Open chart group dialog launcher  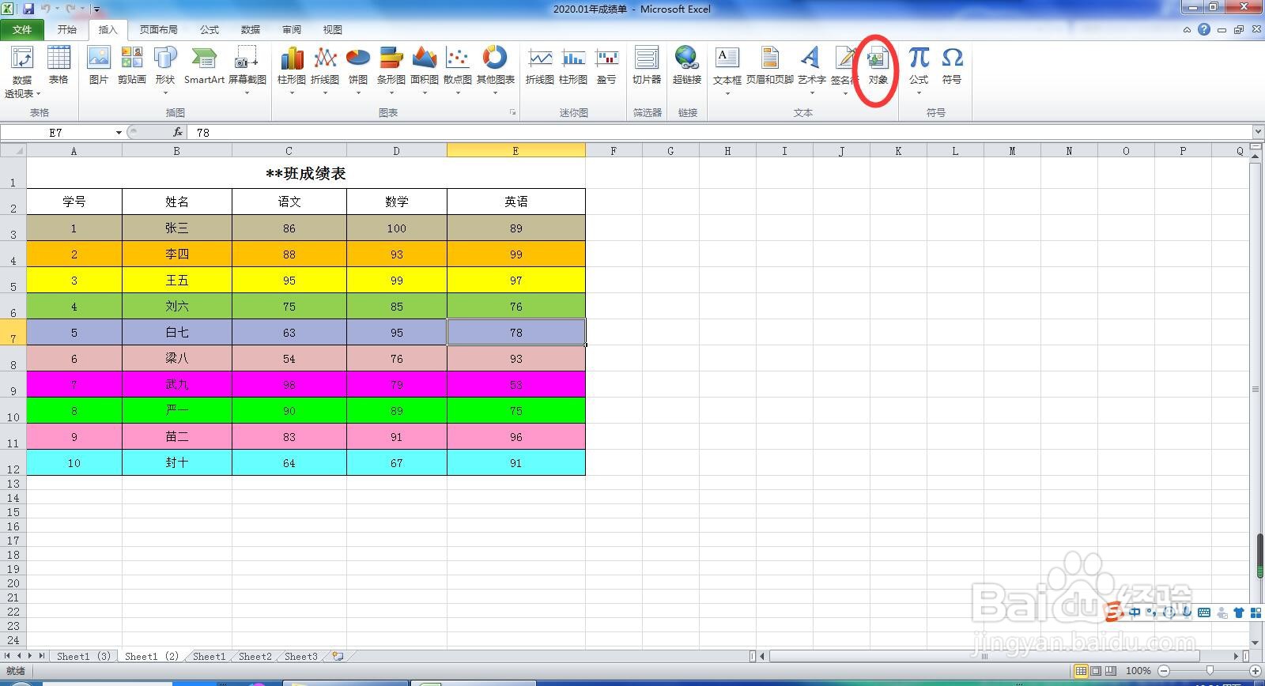(512, 113)
